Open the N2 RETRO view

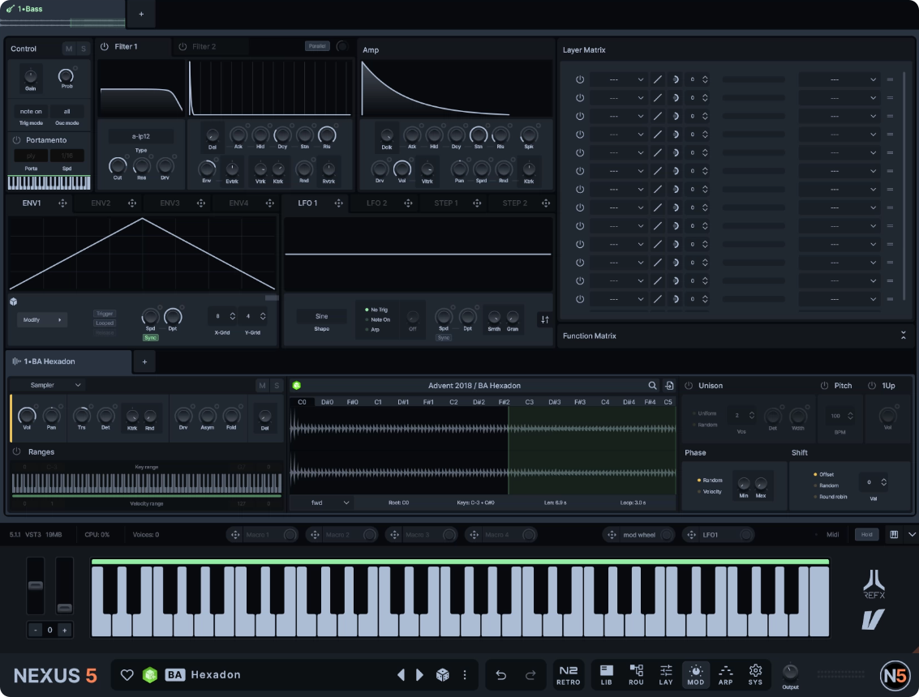[x=569, y=675]
